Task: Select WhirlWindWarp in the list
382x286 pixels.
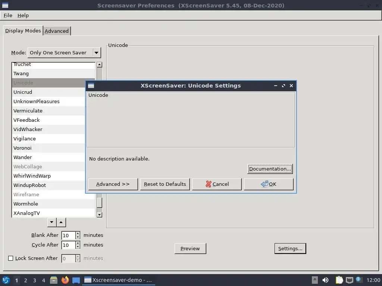Action: (x=49, y=176)
